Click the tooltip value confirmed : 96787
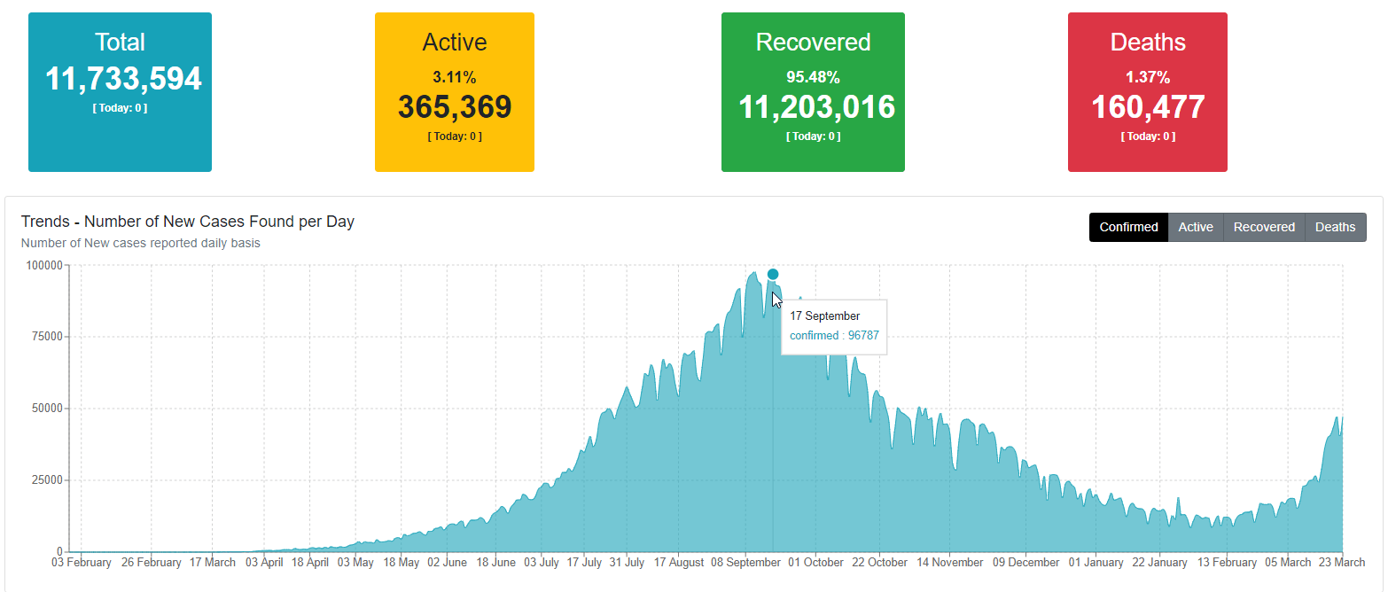Screen dimensions: 1388x592 pyautogui.click(x=833, y=336)
